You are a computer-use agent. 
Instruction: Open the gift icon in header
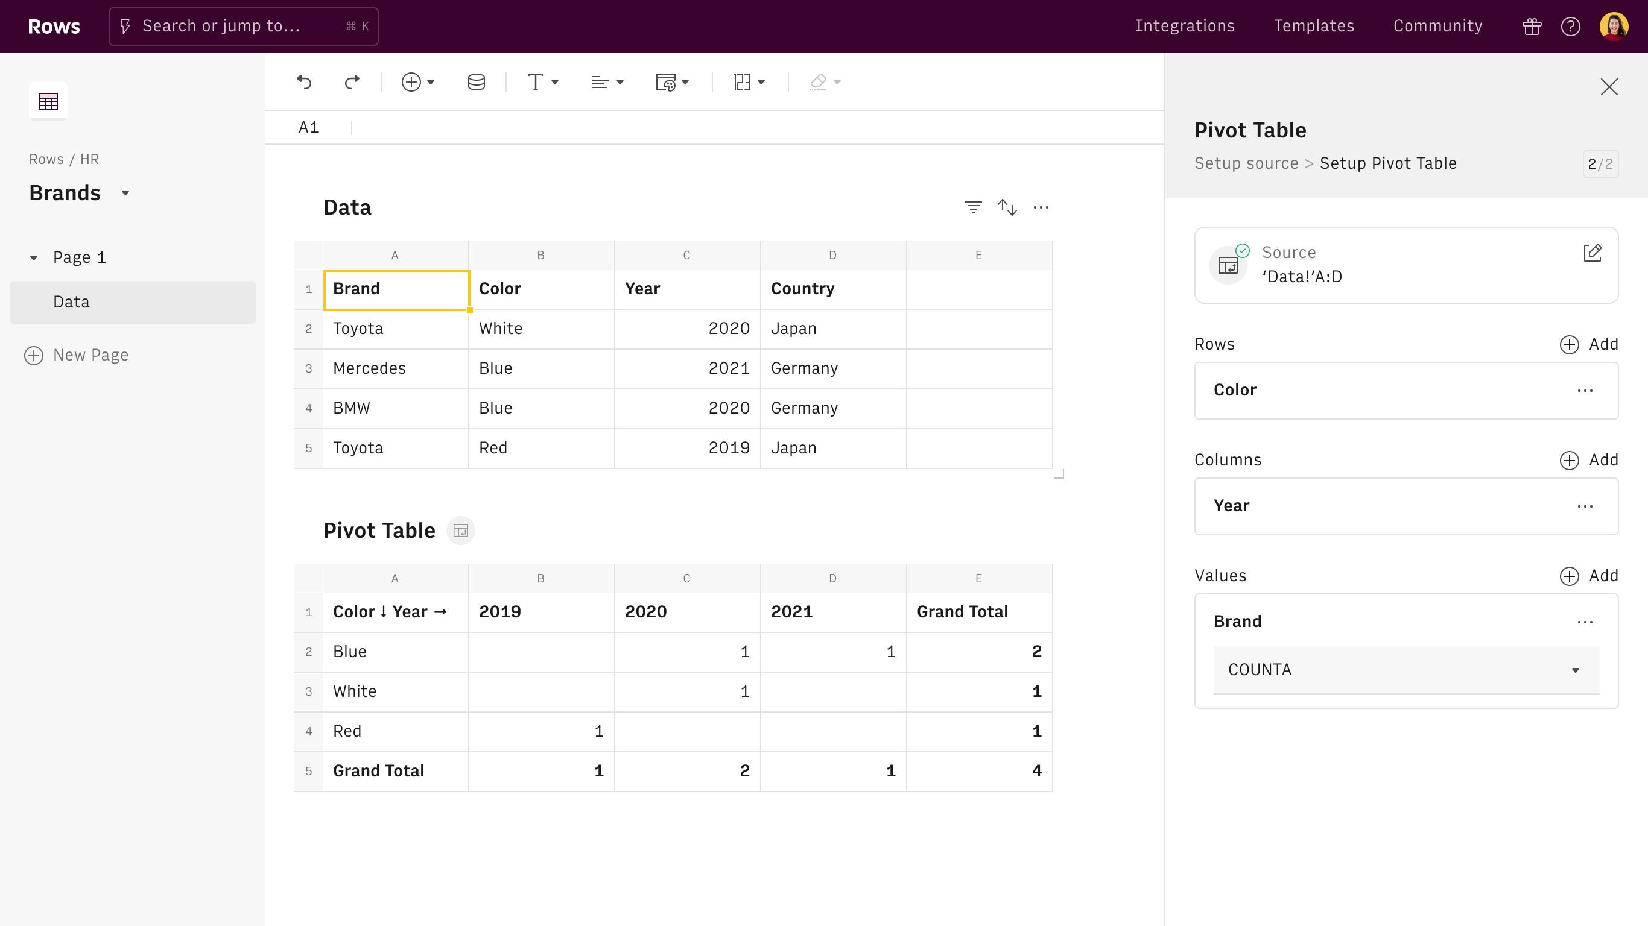(1532, 26)
